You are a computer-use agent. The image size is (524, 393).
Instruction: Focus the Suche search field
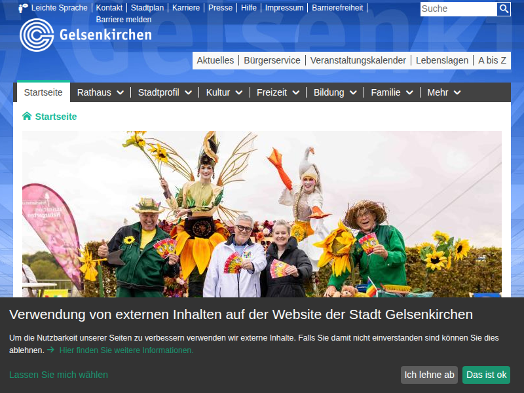pos(458,9)
